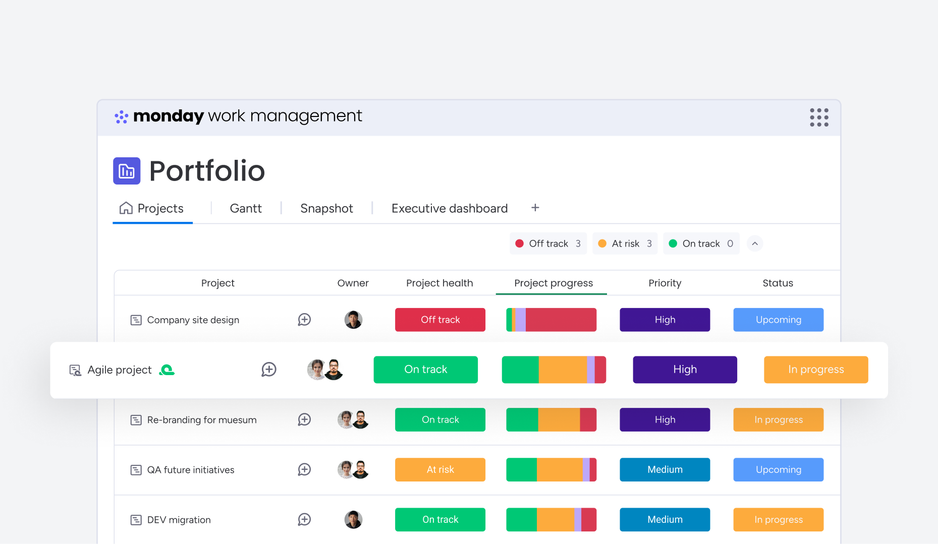Image resolution: width=938 pixels, height=544 pixels.
Task: Click item icon beside Company site design
Action: (x=136, y=320)
